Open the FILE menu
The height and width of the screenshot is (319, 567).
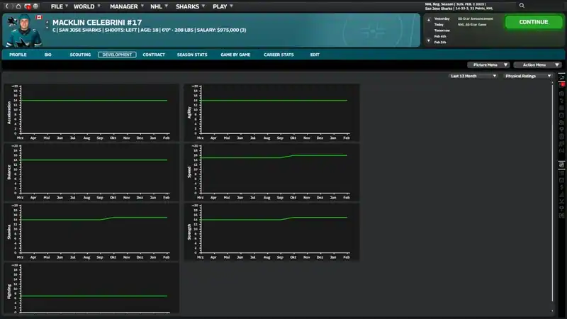click(x=60, y=6)
